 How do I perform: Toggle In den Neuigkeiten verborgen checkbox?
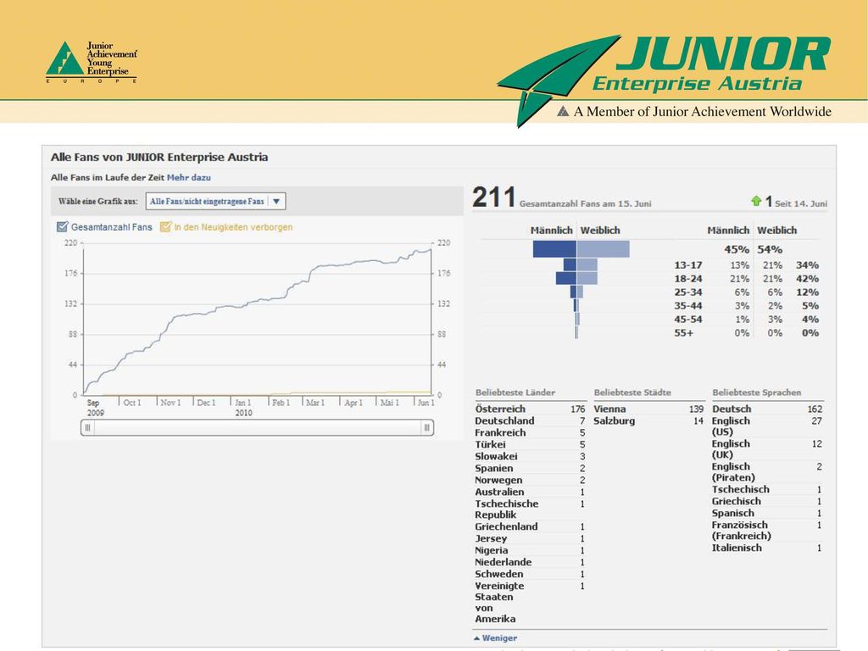tap(165, 227)
